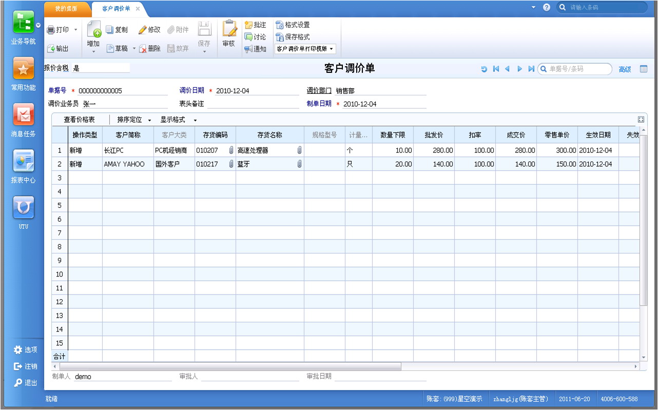The image size is (658, 410).
Task: Click the horizontal scrollbar of the grid
Action: 230,366
